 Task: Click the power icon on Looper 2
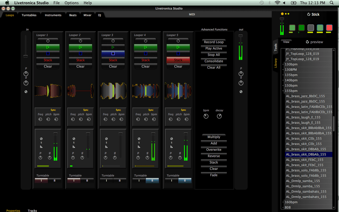tap(81, 41)
